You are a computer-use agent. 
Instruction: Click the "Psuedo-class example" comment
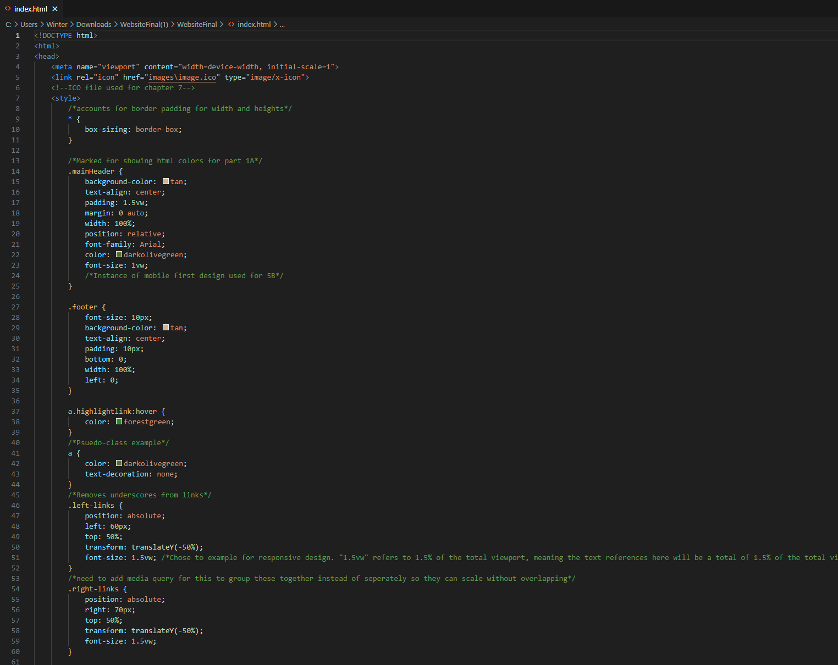coord(119,443)
